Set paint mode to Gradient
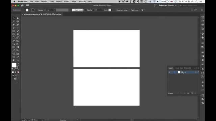Viewport: 216px width, 121px height. coord(16,72)
